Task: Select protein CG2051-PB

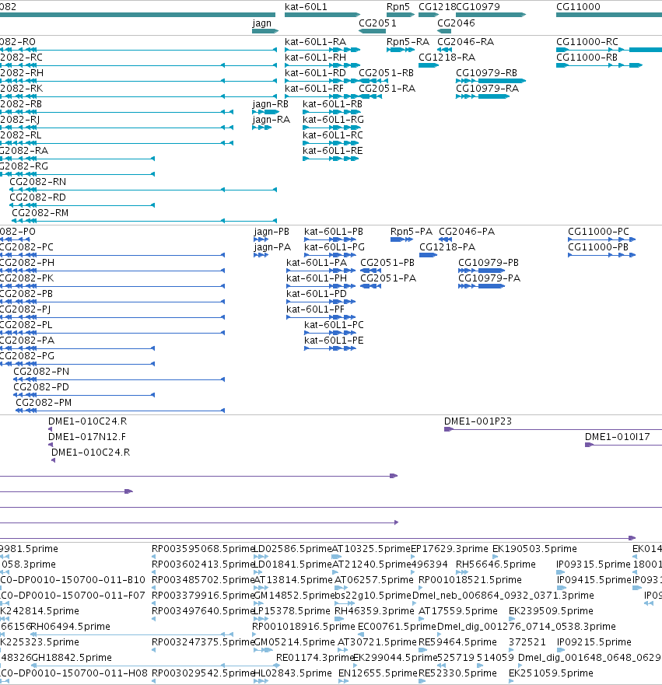Action: (x=370, y=271)
